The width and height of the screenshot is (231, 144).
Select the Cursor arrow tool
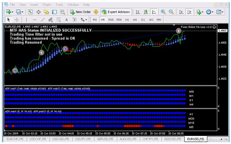click(x=9, y=19)
